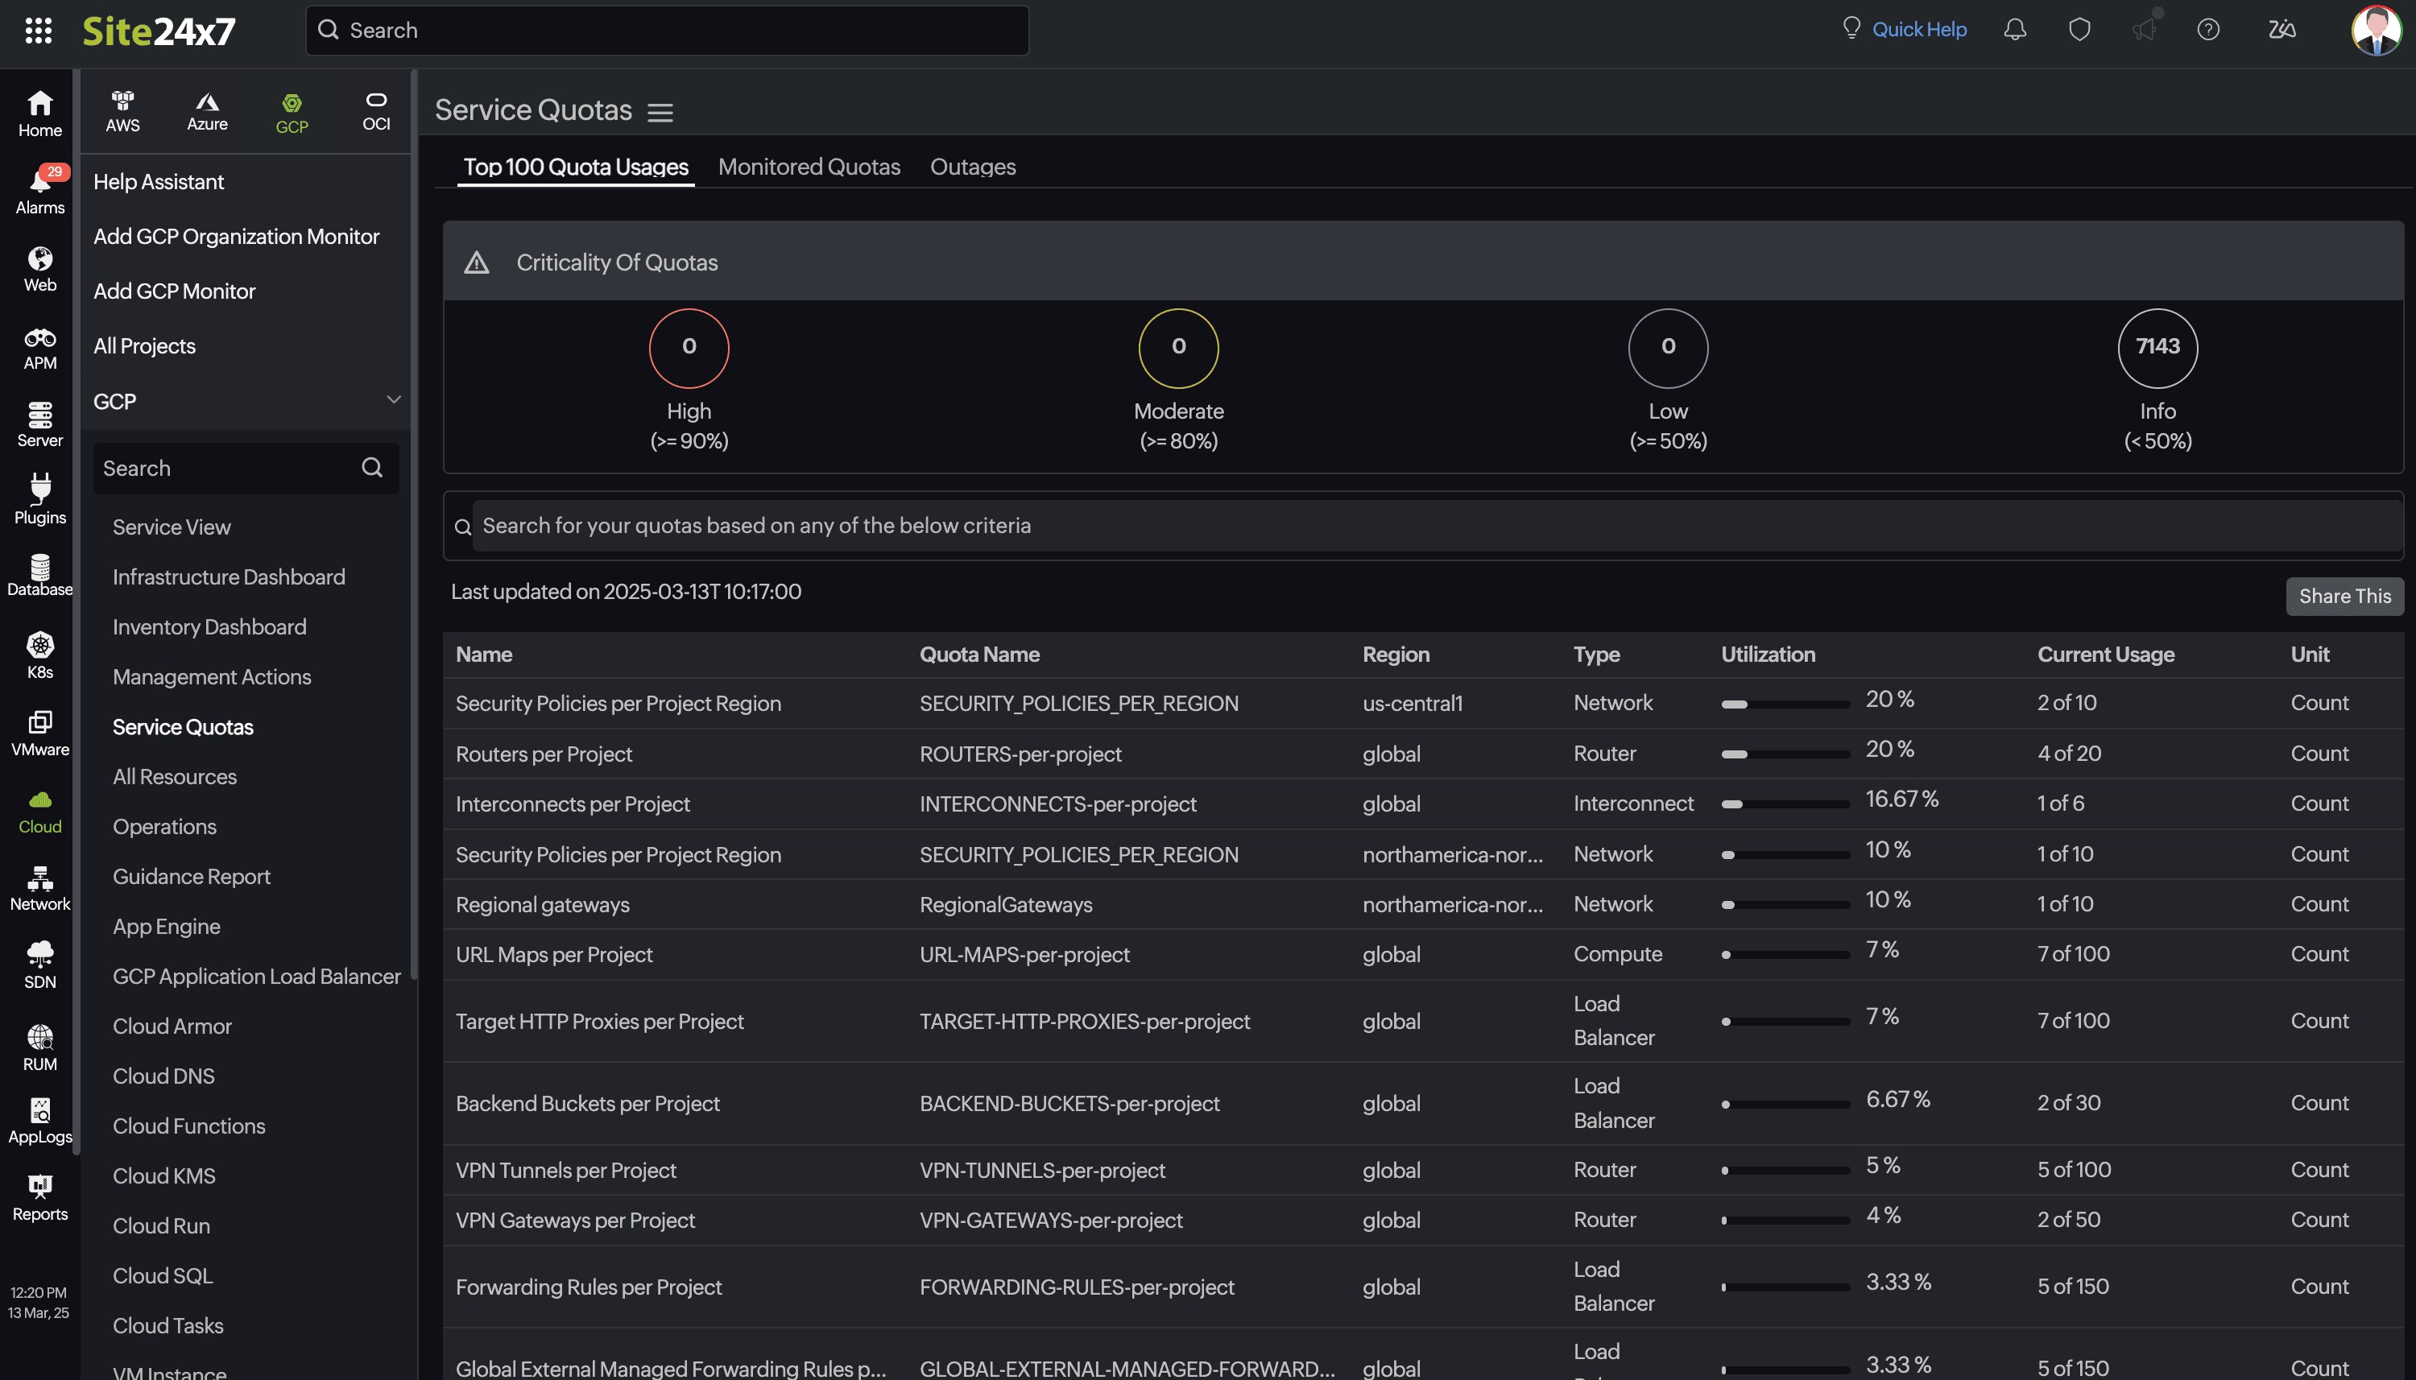Open Cloud SQL in sidebar
This screenshot has height=1380, width=2416.
click(162, 1276)
